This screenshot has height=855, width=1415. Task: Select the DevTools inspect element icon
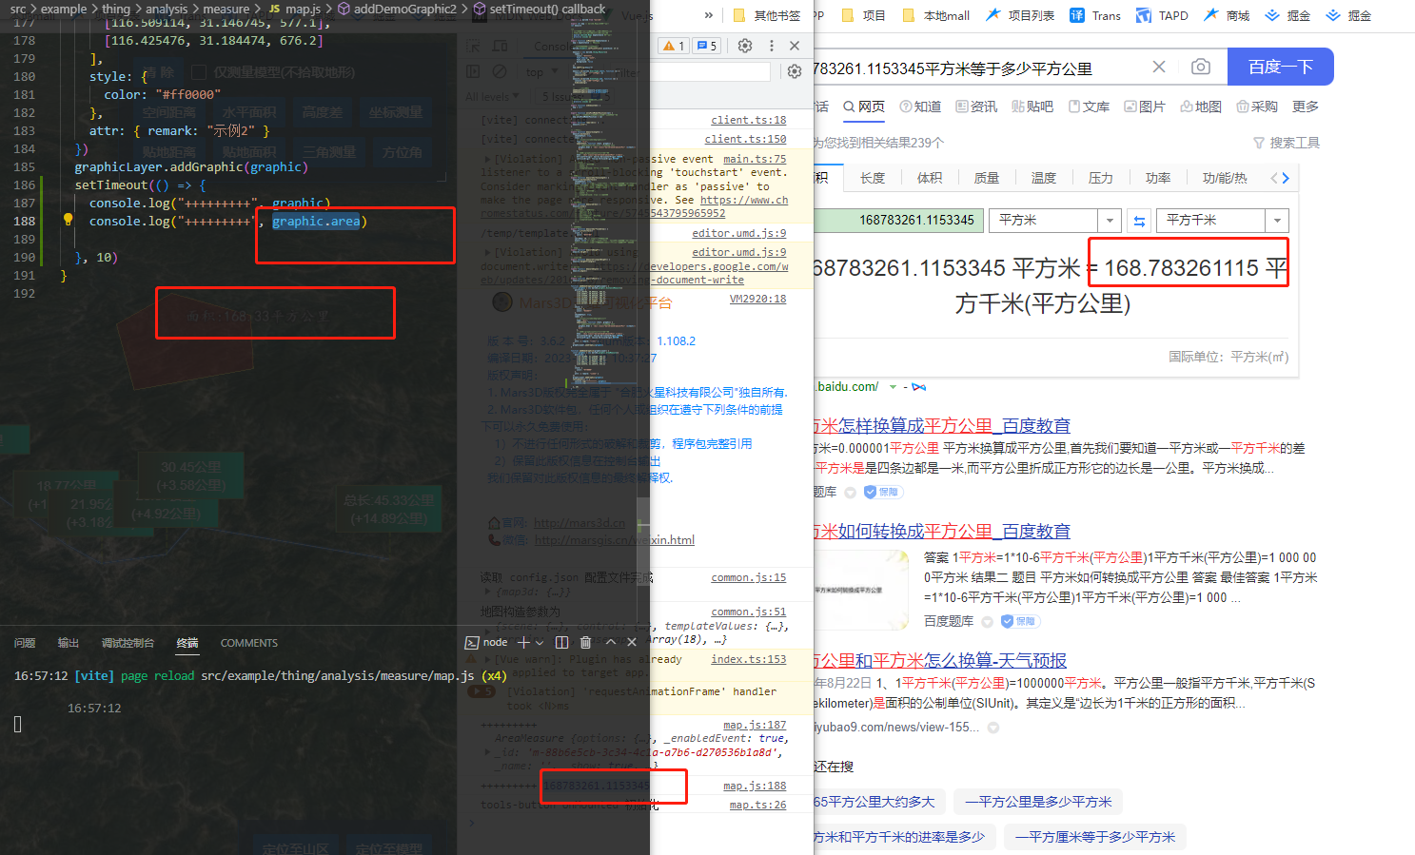[x=473, y=46]
